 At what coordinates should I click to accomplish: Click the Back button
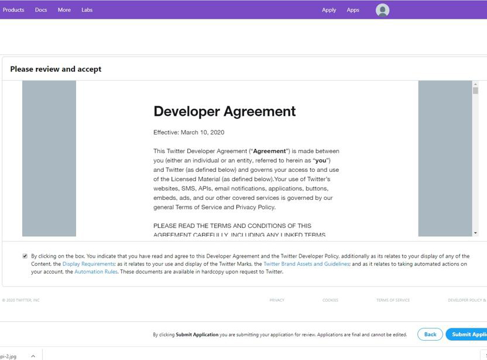tap(430, 334)
